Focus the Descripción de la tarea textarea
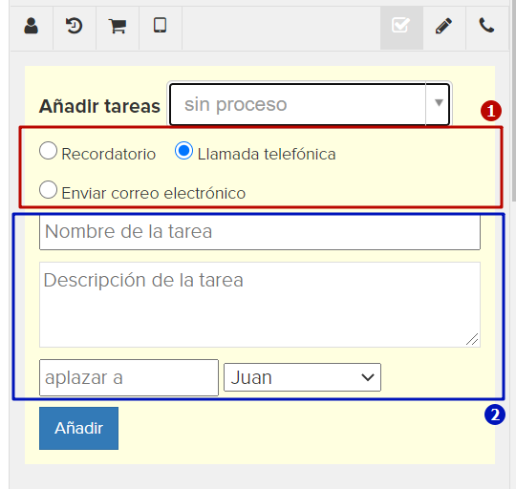This screenshot has height=489, width=516. click(x=260, y=305)
